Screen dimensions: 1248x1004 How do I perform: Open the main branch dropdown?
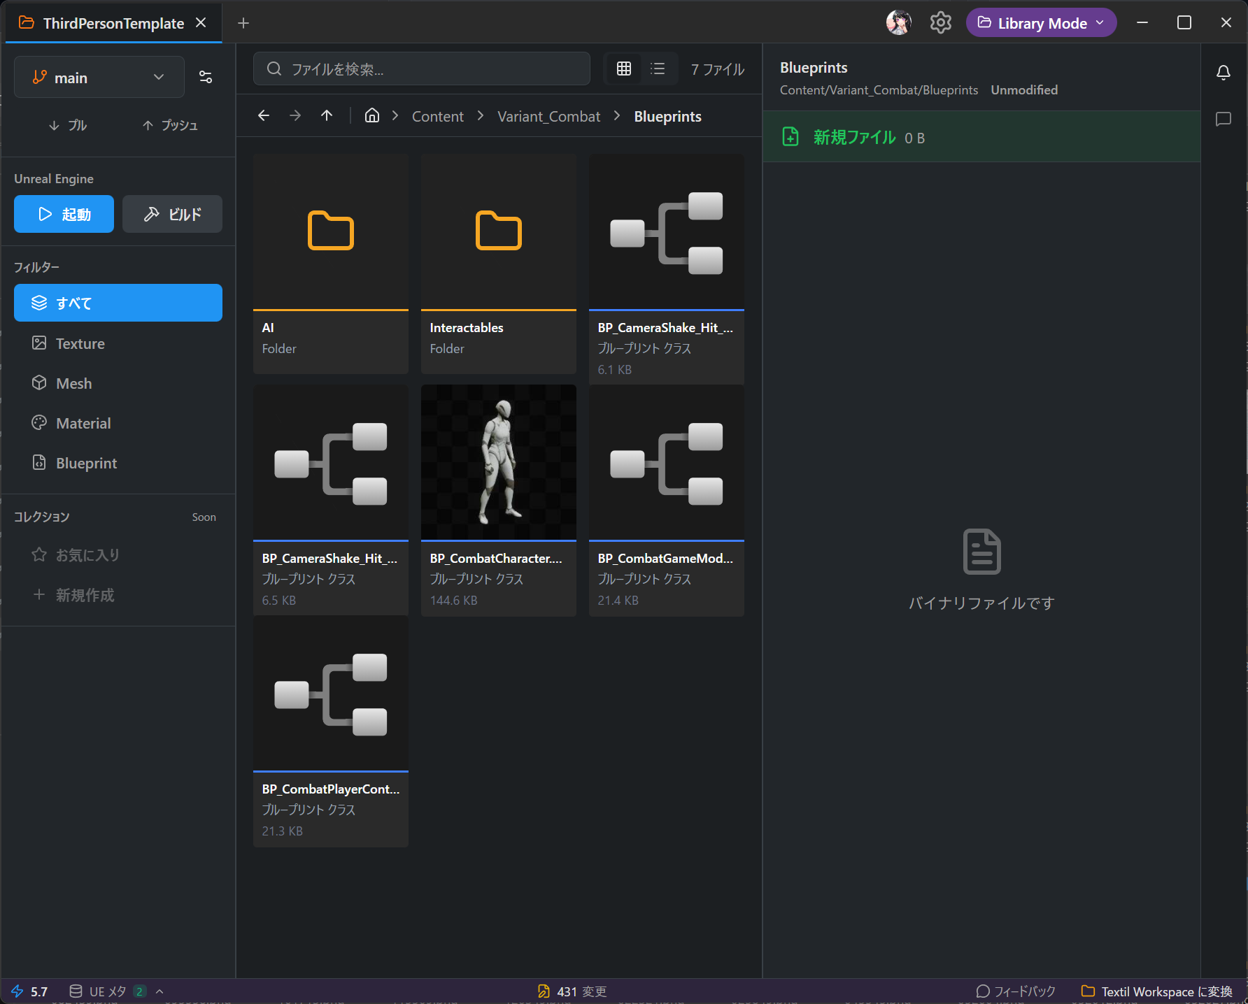99,78
